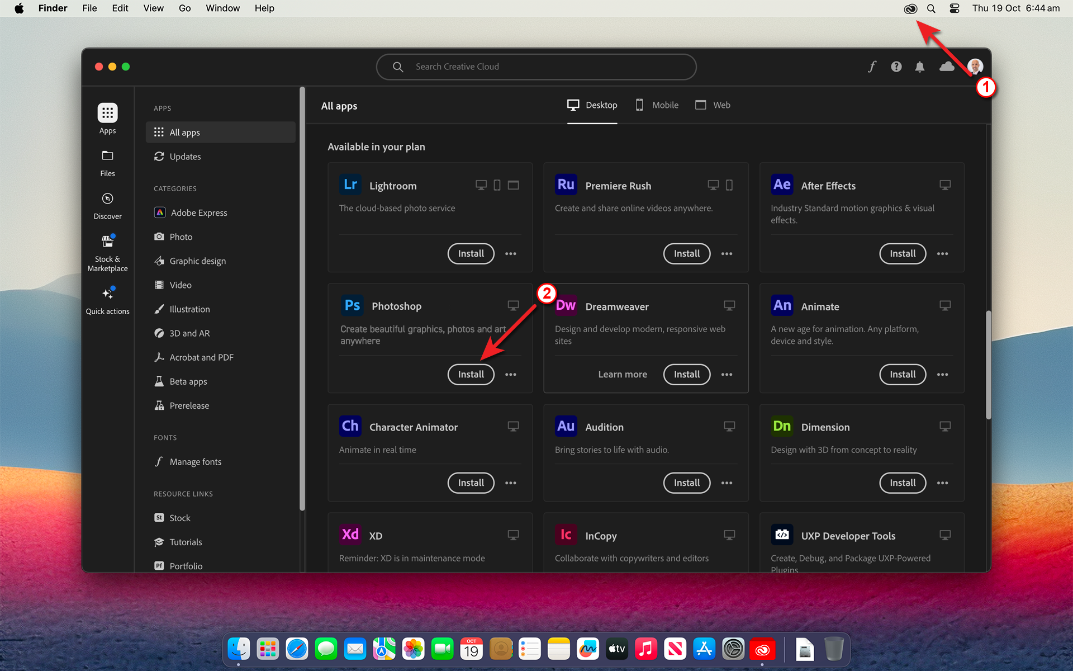Open more options for Character Animator
The width and height of the screenshot is (1073, 671).
tap(511, 483)
